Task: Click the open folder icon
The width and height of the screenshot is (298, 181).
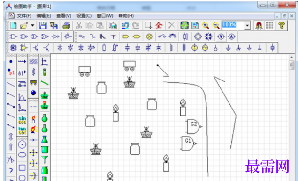Action: click(x=24, y=25)
